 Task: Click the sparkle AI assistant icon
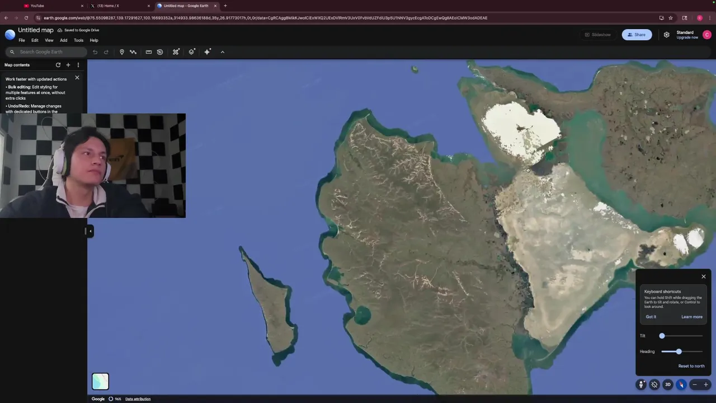coord(208,52)
